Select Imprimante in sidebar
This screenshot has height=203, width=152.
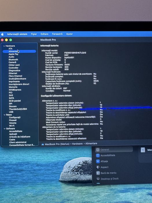click(x=14, y=81)
